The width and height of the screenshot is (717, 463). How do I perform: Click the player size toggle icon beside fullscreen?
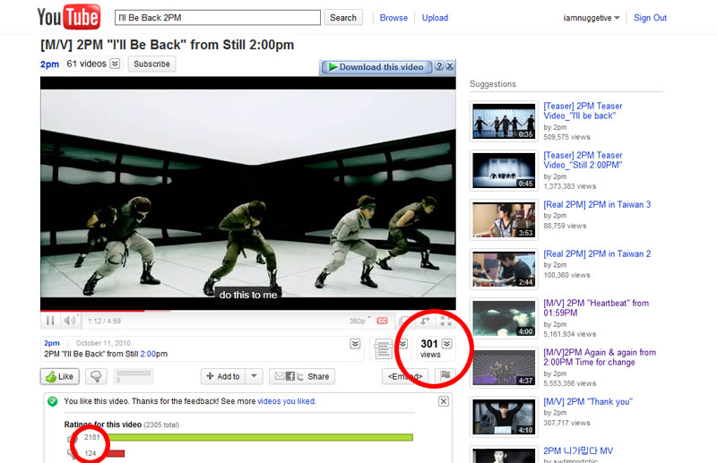tap(425, 321)
